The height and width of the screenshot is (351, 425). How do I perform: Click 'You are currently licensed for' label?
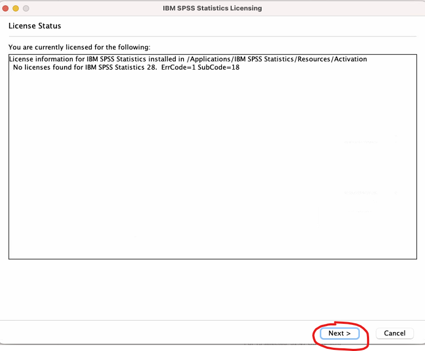pos(79,47)
